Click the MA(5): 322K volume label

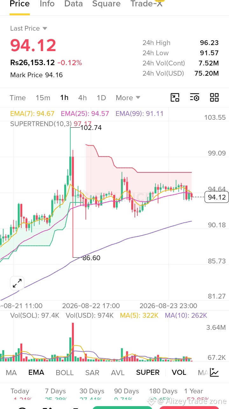(x=139, y=315)
